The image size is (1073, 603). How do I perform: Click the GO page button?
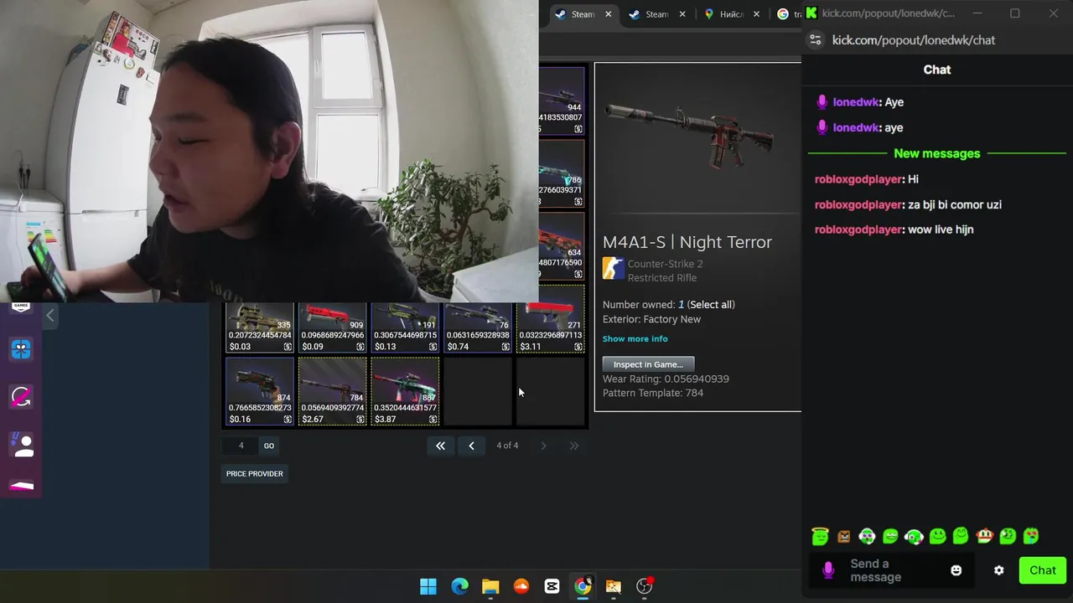(x=269, y=446)
